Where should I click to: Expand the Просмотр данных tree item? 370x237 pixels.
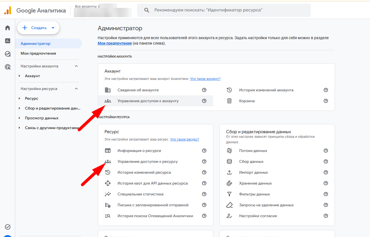(20, 118)
